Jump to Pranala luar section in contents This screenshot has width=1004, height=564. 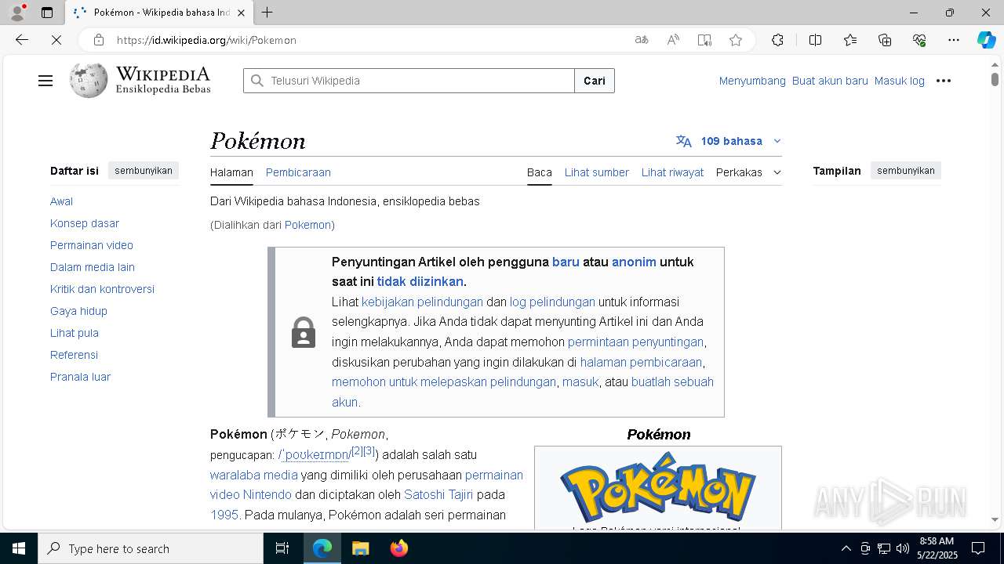click(80, 377)
